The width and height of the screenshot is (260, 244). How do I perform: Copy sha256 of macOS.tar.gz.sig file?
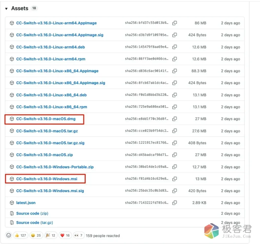(x=175, y=143)
